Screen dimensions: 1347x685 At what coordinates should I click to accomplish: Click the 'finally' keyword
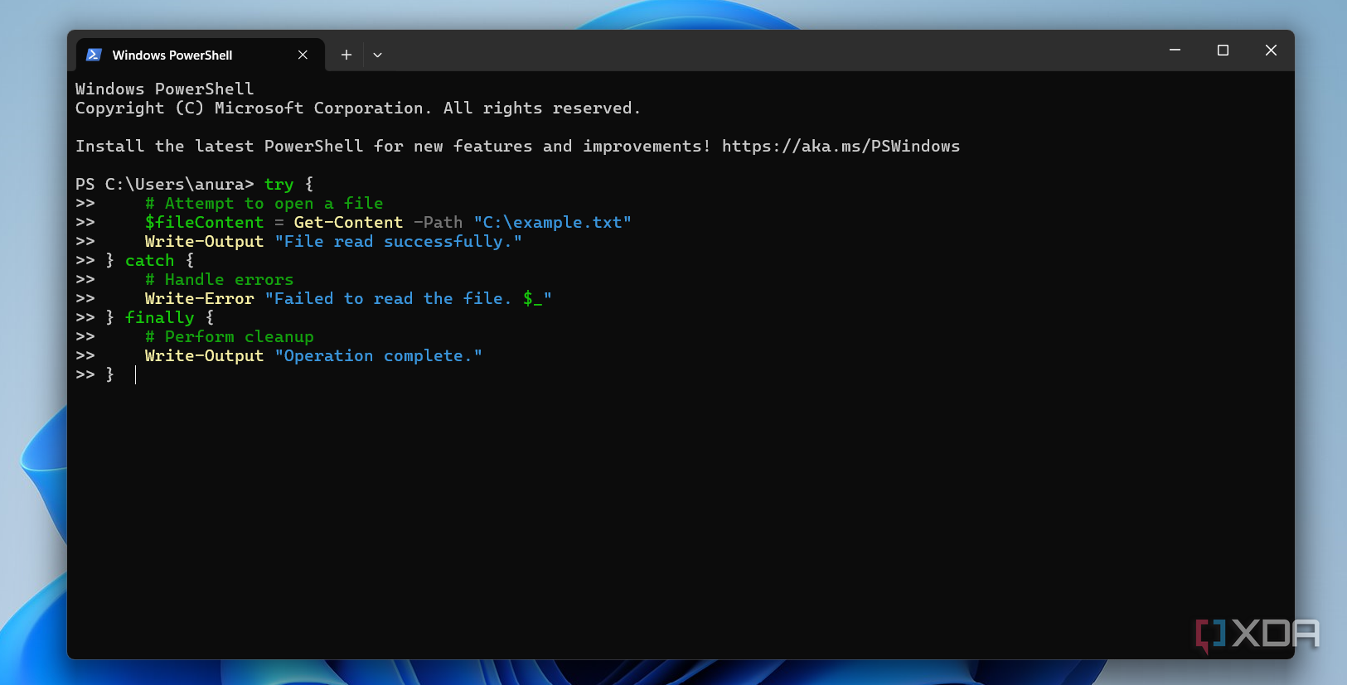[160, 318]
